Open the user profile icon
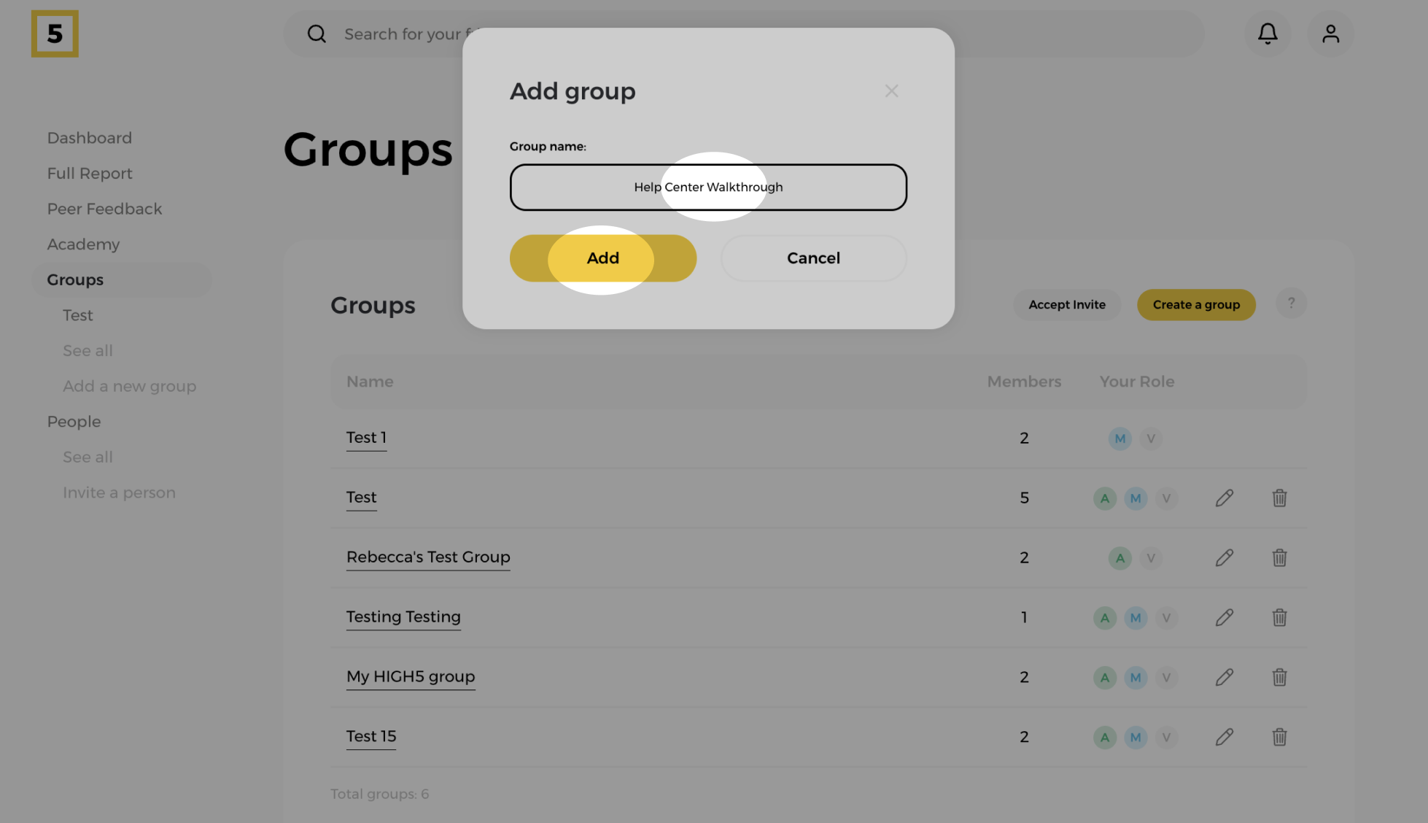1428x823 pixels. click(1330, 34)
